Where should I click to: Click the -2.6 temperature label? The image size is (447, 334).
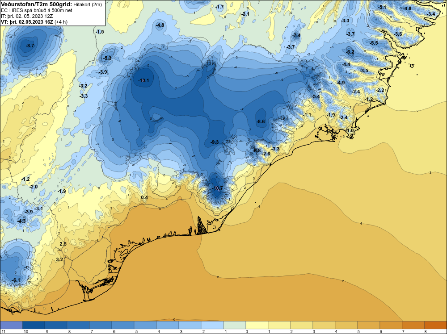(266, 154)
